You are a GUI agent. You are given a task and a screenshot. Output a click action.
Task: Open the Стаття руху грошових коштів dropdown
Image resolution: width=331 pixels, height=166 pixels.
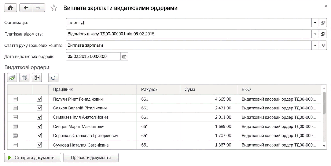click(x=315, y=45)
